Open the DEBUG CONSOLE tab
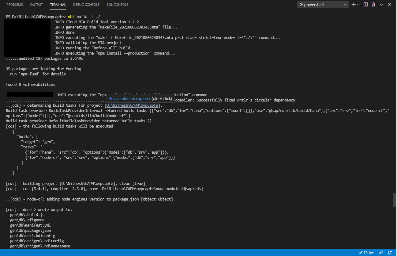 (x=86, y=5)
